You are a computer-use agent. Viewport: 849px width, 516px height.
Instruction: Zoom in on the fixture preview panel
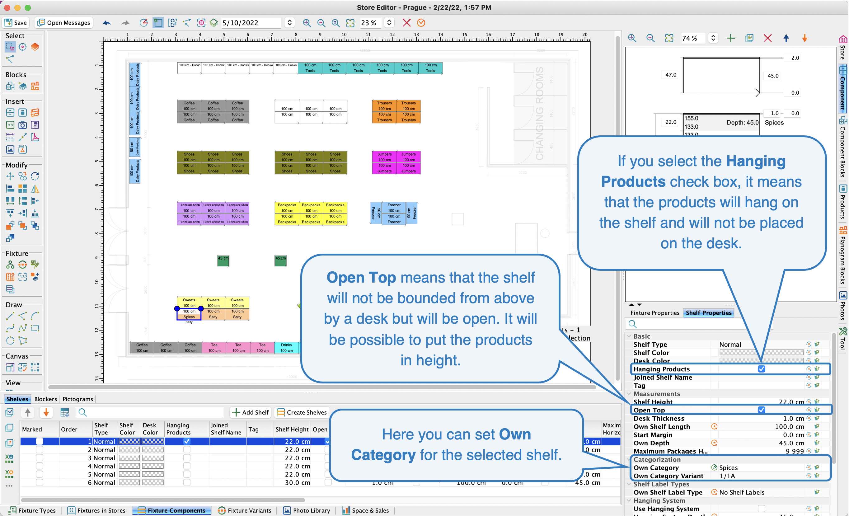[x=632, y=38]
